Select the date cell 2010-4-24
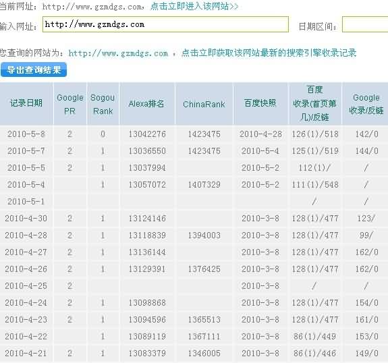Image resolution: width=388 pixels, height=363 pixels. coord(26,303)
